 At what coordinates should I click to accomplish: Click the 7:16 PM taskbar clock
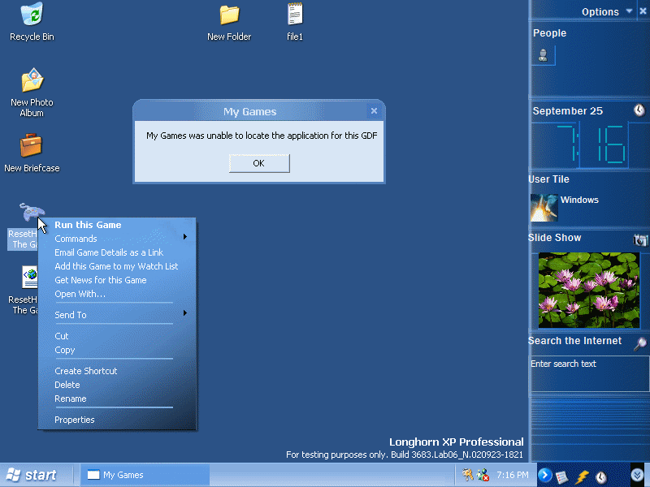click(513, 475)
